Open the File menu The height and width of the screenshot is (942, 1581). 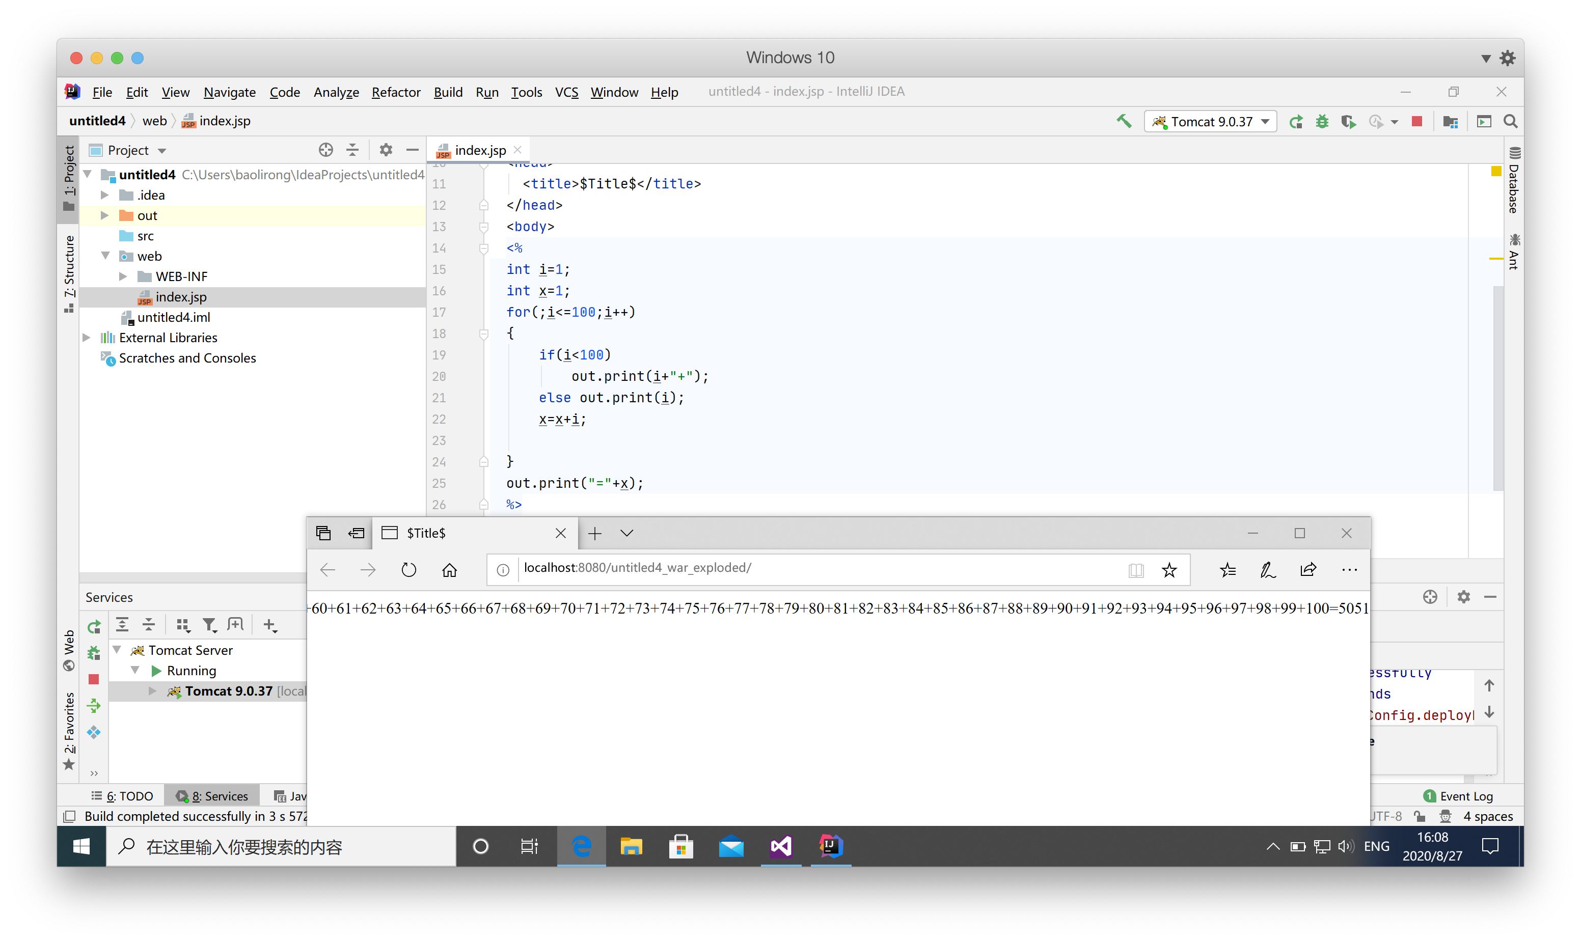[x=101, y=92]
